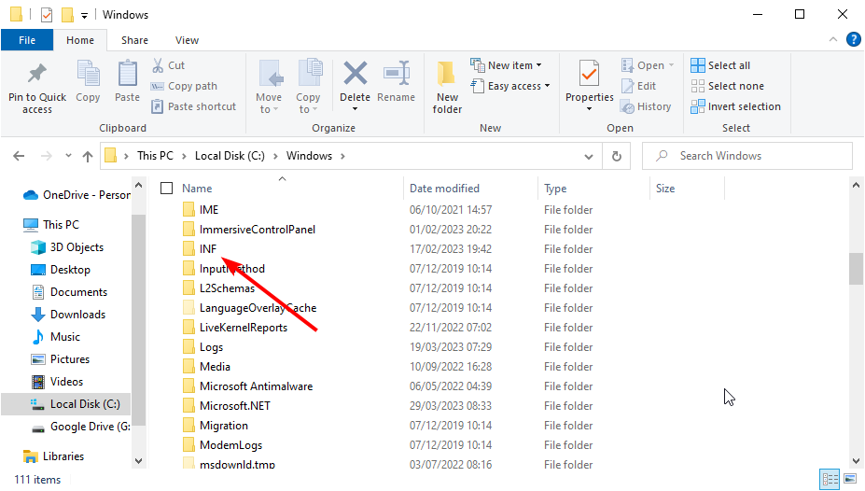Viewport: 865px width, 491px height.
Task: Toggle the select-all items checkbox
Action: (167, 189)
